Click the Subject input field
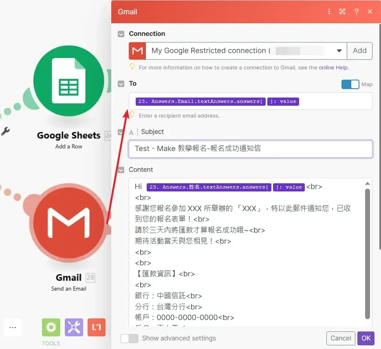 (250, 149)
